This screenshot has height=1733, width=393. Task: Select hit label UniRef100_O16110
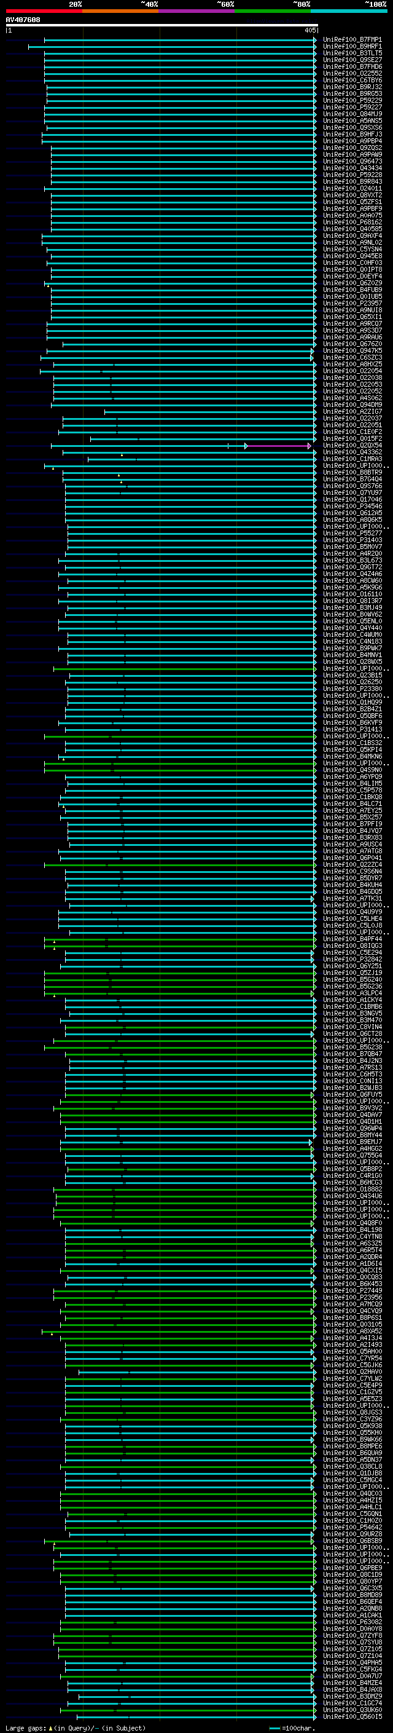click(352, 594)
